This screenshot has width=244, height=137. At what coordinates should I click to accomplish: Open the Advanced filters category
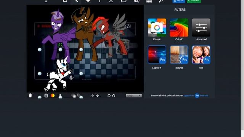click(201, 27)
